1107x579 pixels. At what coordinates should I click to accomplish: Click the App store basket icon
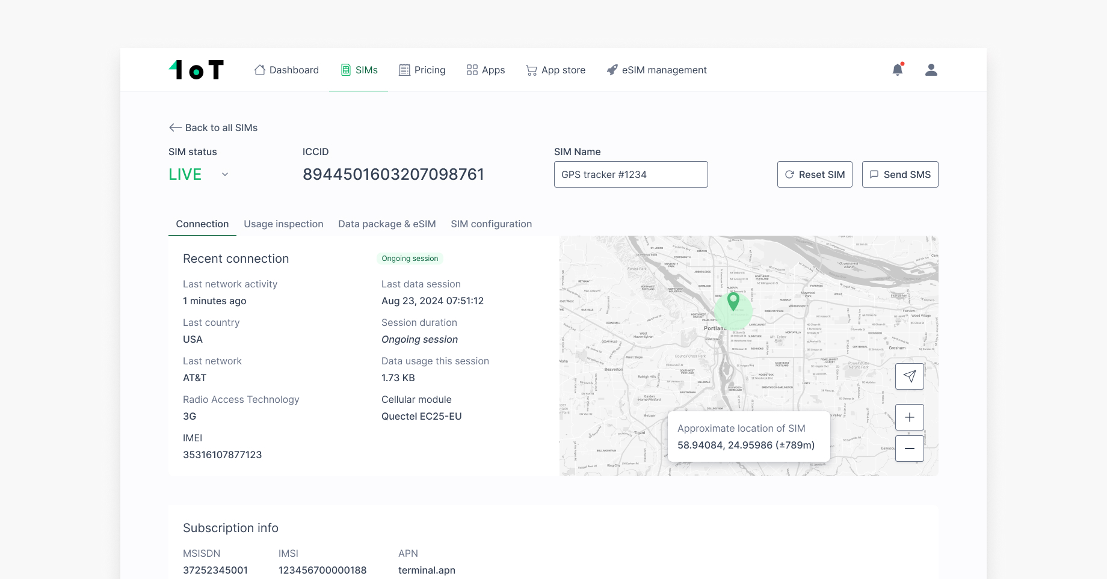531,70
